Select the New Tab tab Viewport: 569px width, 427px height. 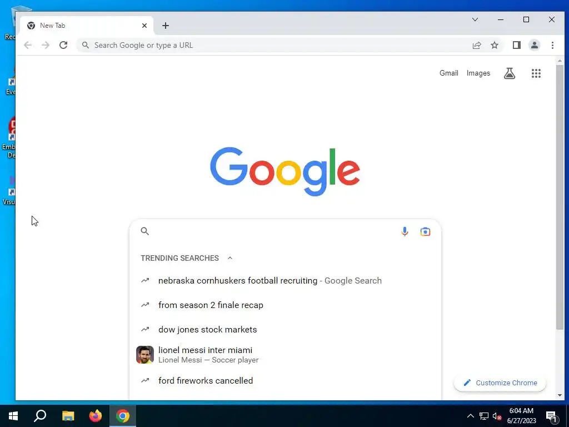click(87, 26)
